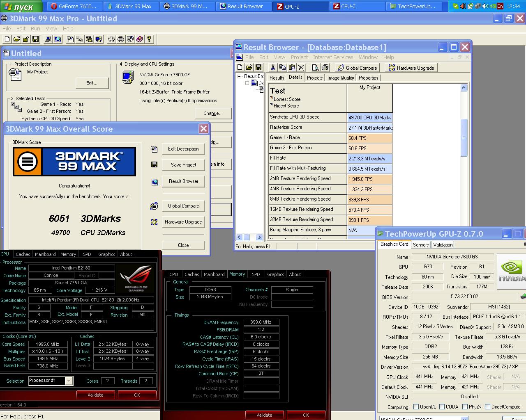Image resolution: width=526 pixels, height=420 pixels.
Task: Click left scroll arrow in Result Browser tree pane
Action: click(x=239, y=237)
